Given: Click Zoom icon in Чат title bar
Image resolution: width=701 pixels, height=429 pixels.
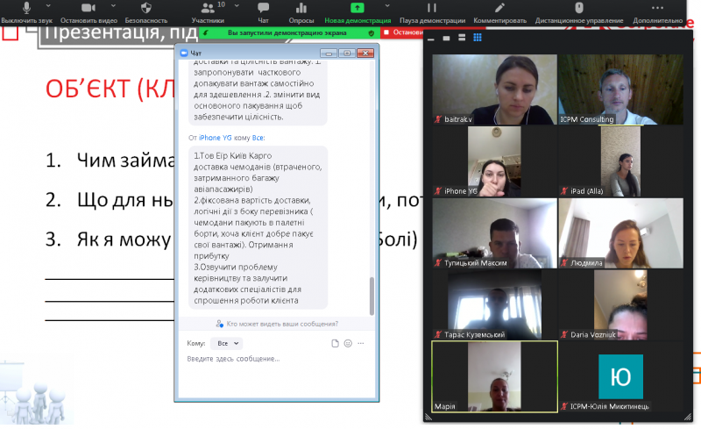Looking at the screenshot, I should tap(184, 53).
